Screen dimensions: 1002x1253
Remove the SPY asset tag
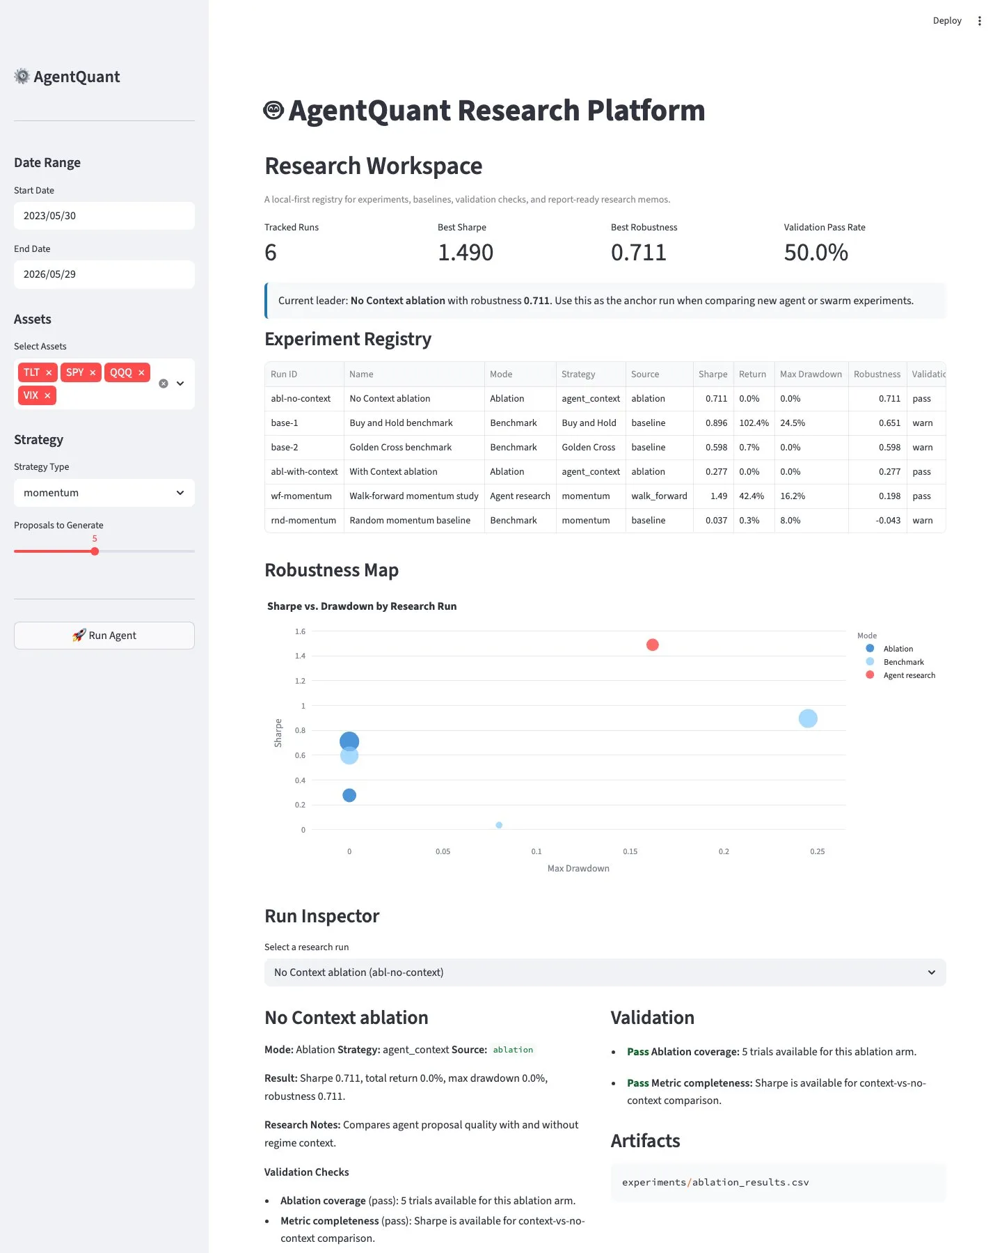93,373
